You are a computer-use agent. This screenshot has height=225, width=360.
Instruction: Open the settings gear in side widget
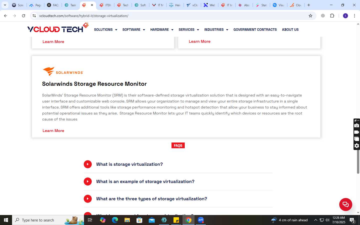coord(357,146)
